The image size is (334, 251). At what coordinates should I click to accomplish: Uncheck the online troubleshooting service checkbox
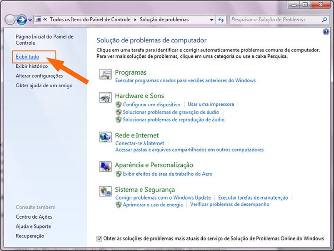click(99, 238)
